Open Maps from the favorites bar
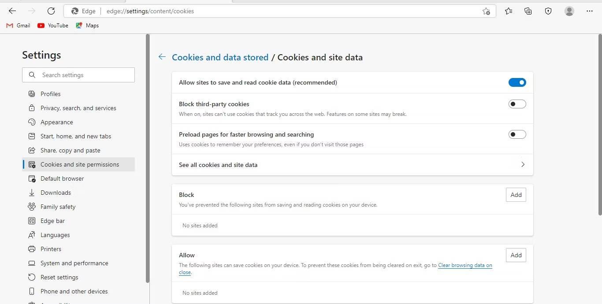 point(87,25)
